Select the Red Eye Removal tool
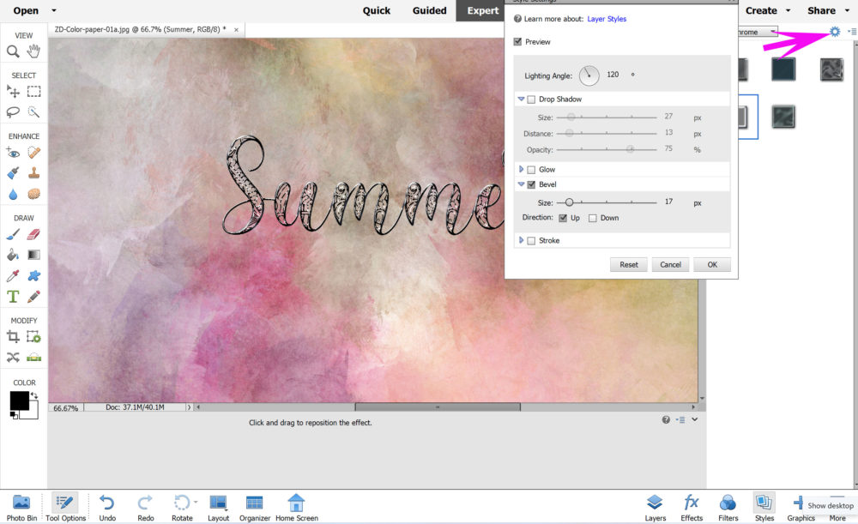This screenshot has height=524, width=858. point(13,153)
